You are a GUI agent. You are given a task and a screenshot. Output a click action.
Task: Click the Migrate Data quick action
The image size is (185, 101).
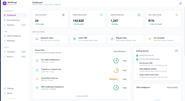click(126, 39)
